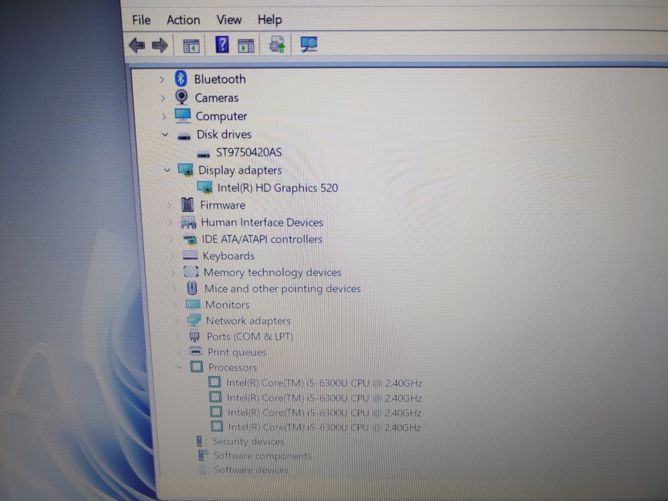Viewport: 668px width, 501px height.
Task: Click the Mice and pointing devices icon
Action: [x=192, y=288]
